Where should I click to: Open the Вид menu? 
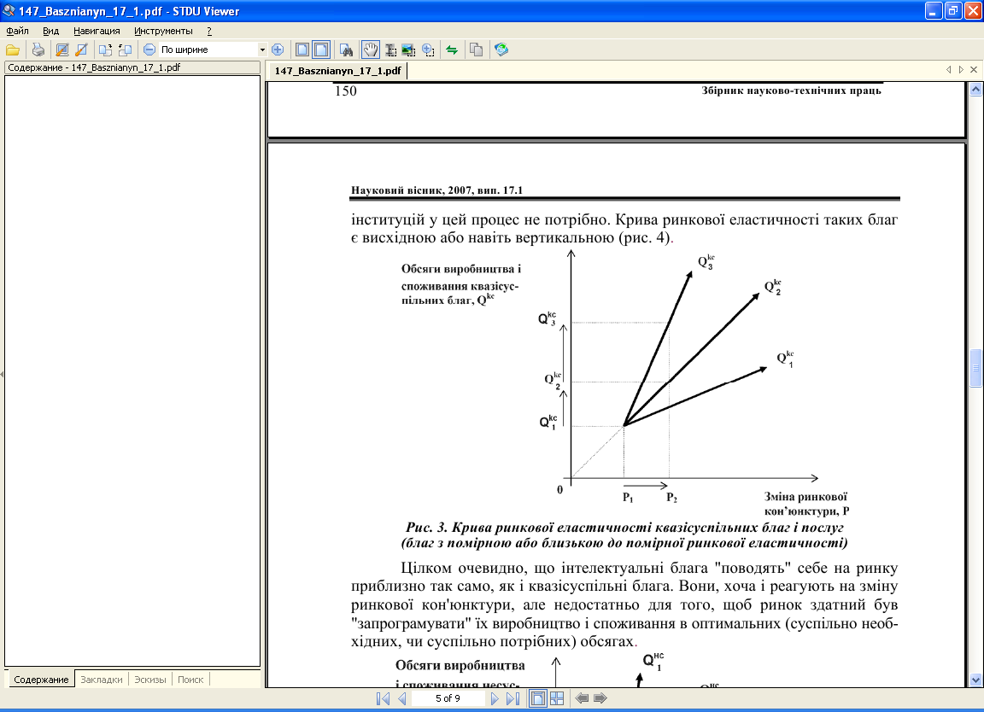click(51, 31)
